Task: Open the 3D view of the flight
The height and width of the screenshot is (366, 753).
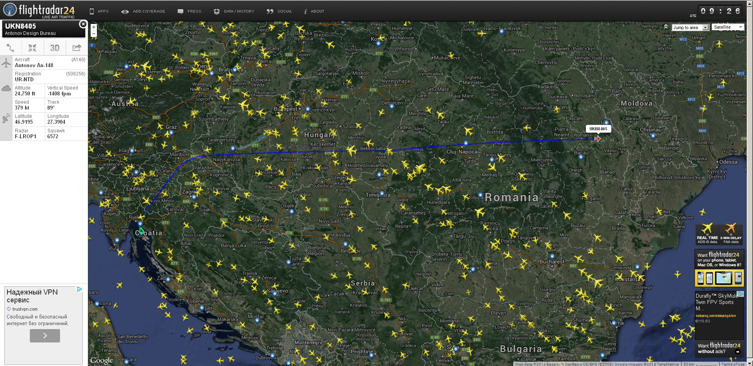Action: click(x=55, y=48)
